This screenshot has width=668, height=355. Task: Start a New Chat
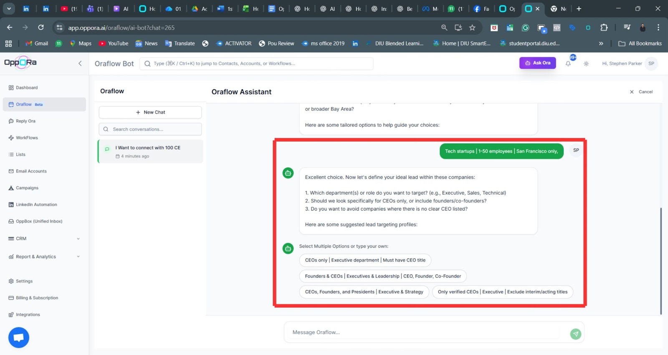150,112
